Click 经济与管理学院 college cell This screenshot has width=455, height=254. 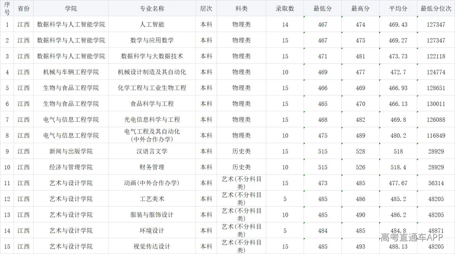[71, 167]
